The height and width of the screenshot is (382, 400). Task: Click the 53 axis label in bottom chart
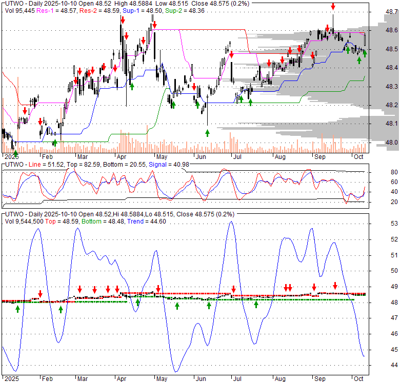tap(394, 224)
